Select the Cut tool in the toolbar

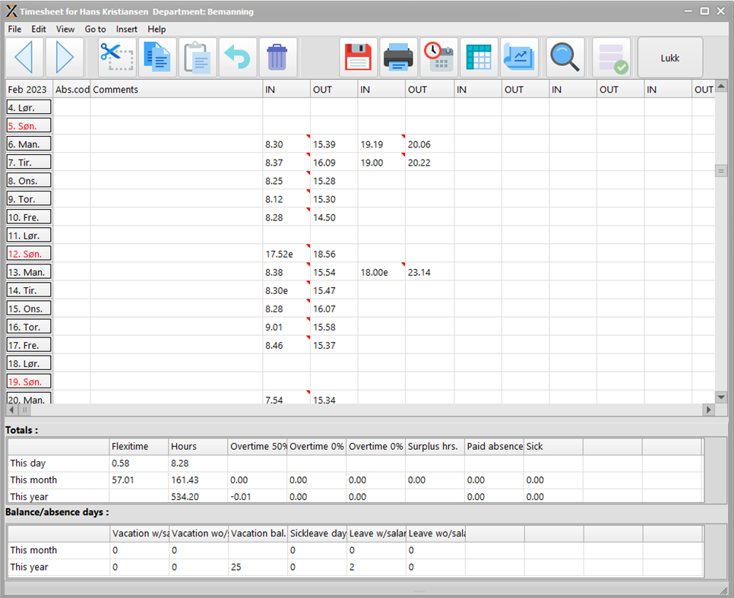pyautogui.click(x=117, y=57)
